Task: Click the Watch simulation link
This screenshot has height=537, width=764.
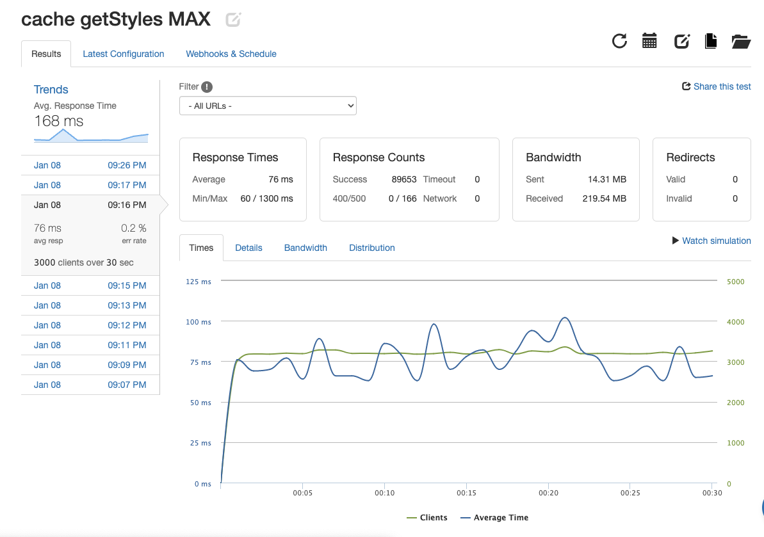Action: (x=716, y=241)
